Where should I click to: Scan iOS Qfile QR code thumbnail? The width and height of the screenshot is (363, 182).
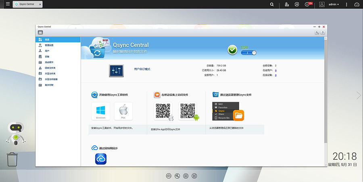[x=163, y=111]
